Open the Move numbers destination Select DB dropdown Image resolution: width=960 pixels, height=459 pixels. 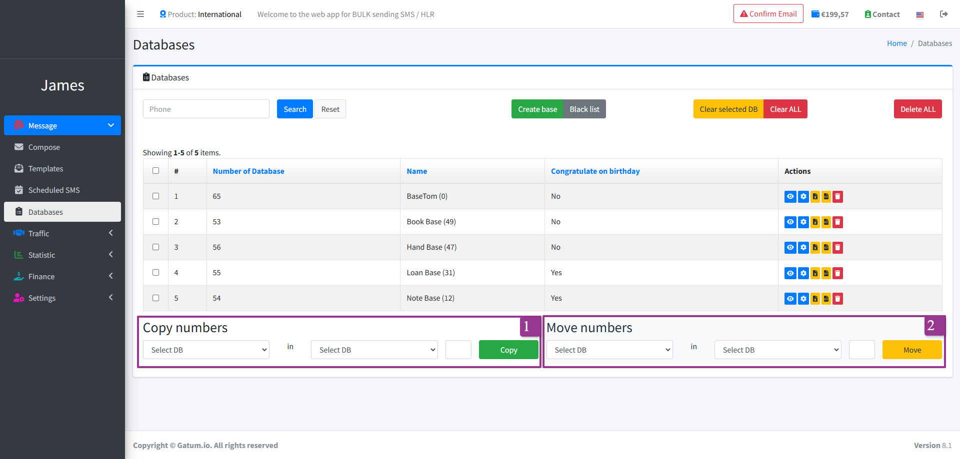pyautogui.click(x=777, y=350)
